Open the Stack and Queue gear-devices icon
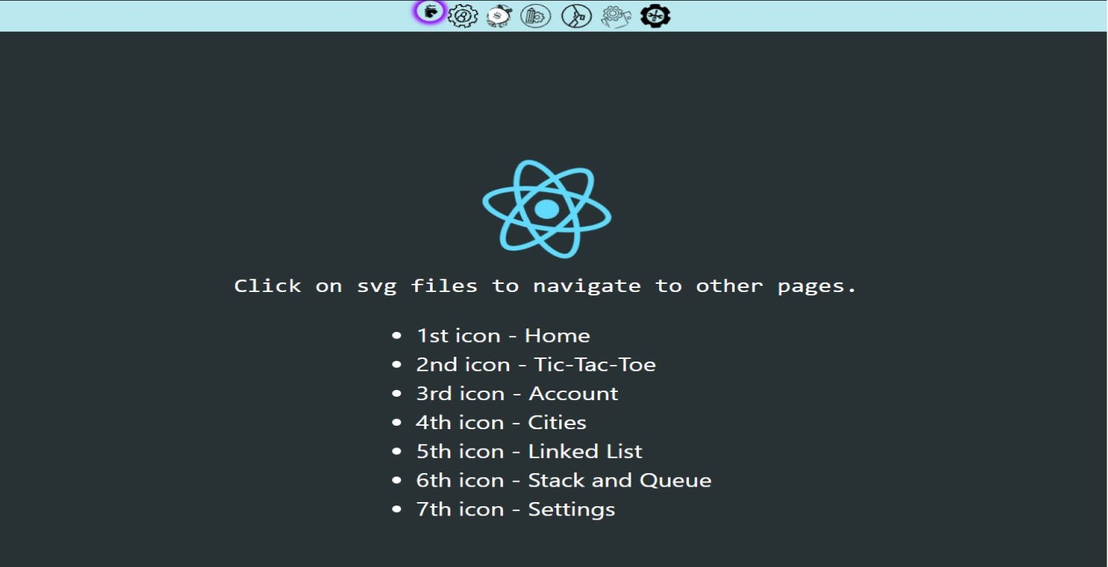Image resolution: width=1108 pixels, height=567 pixels. (616, 16)
